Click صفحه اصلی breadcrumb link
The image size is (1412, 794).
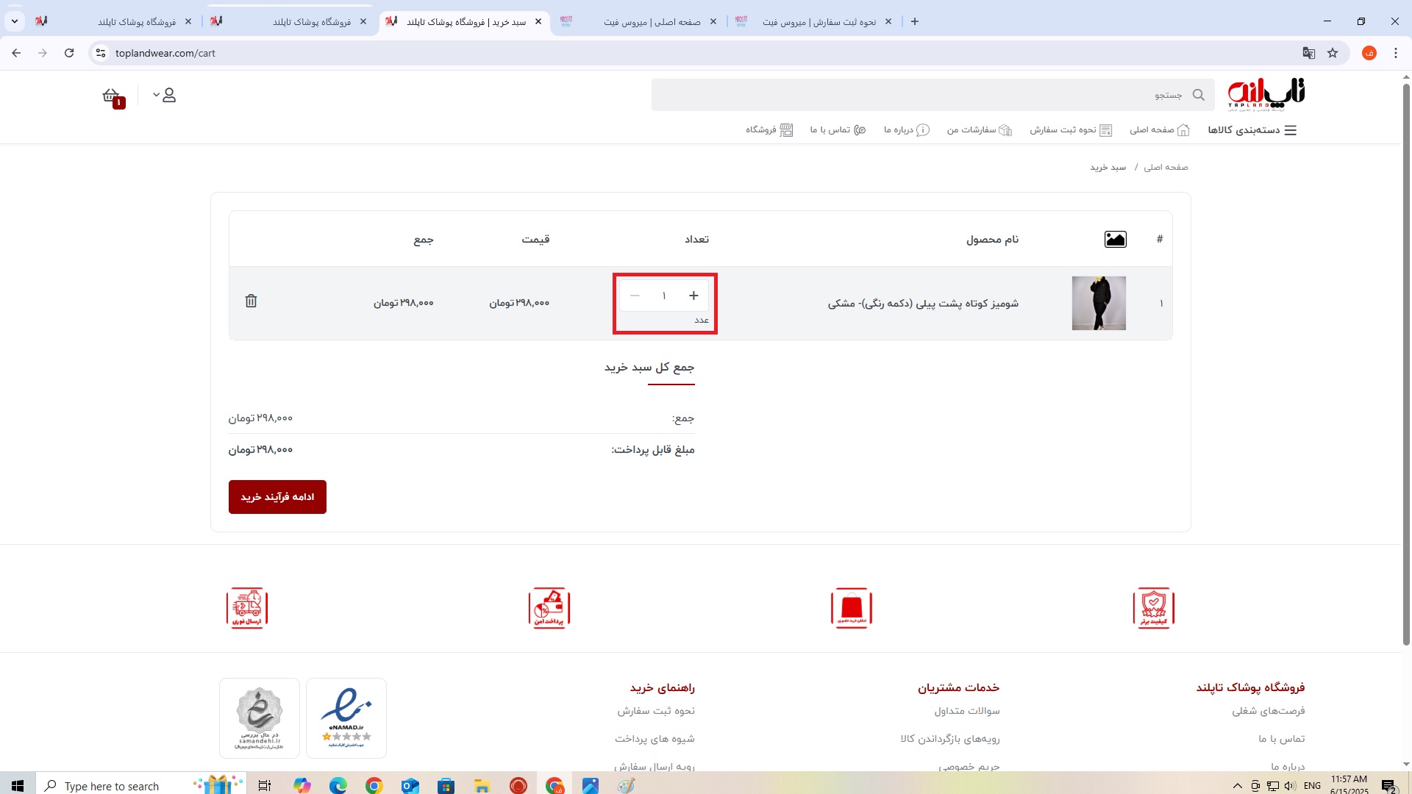[x=1166, y=168]
